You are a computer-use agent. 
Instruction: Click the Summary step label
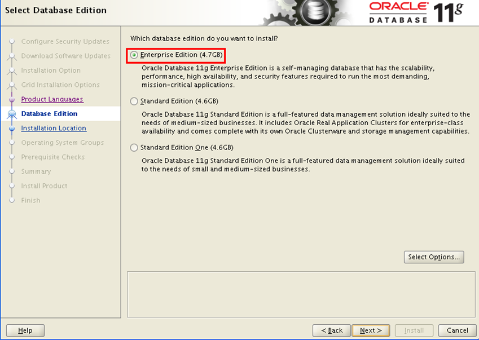[36, 171]
